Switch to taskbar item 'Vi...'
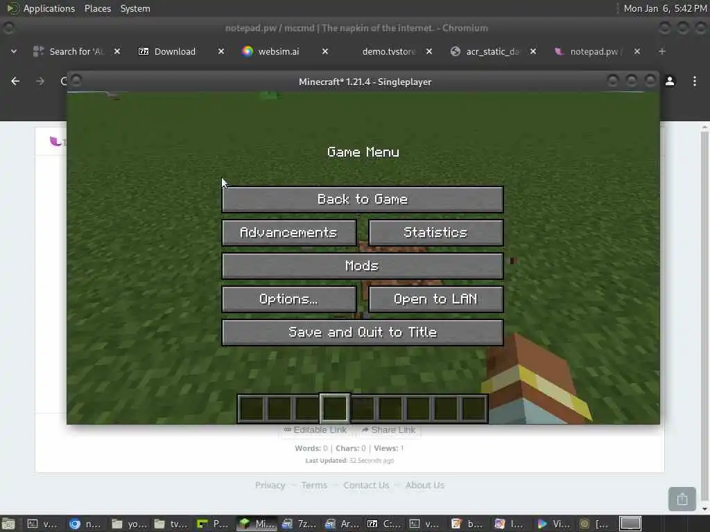 pyautogui.click(x=553, y=524)
